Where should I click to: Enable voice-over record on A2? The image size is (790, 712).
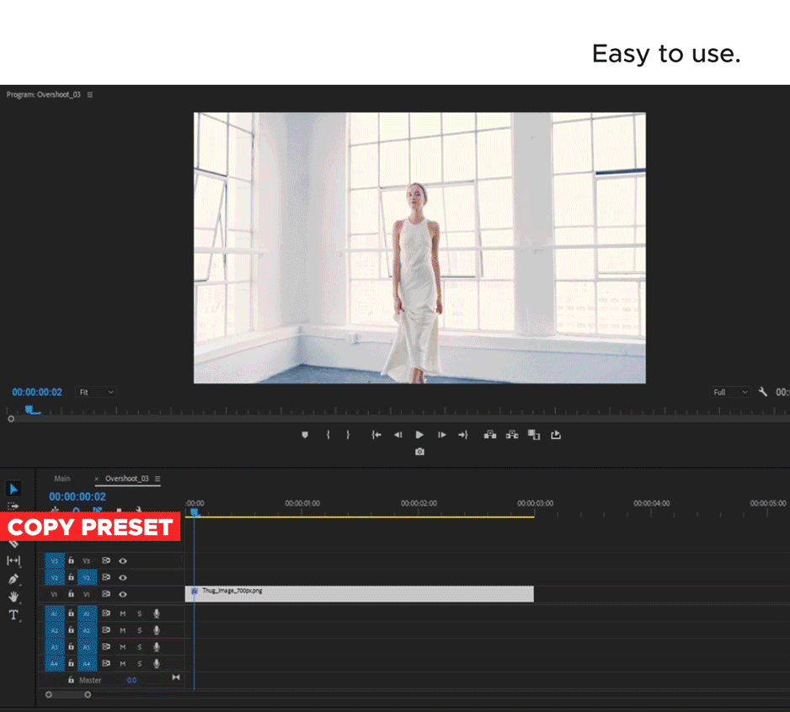(x=157, y=630)
